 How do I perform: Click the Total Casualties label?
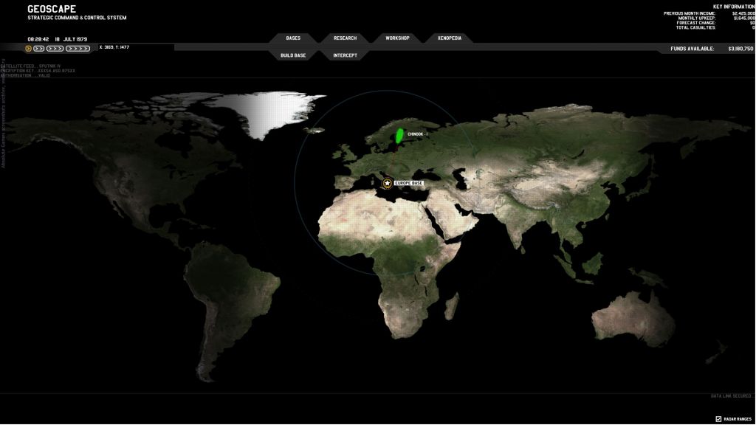[695, 28]
